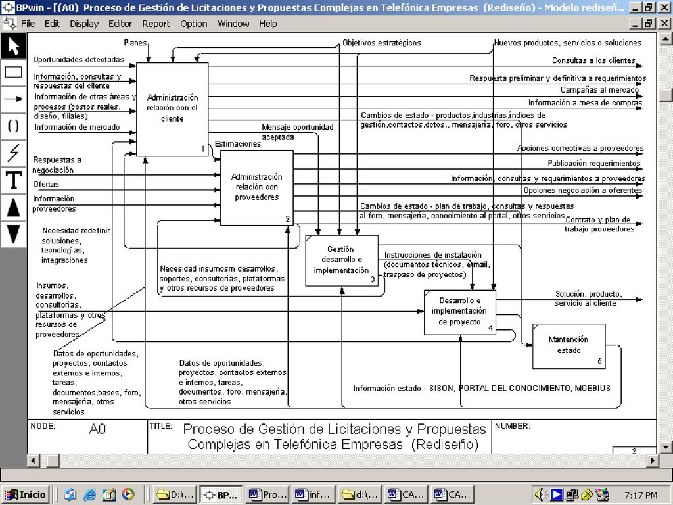Select the Text tool
This screenshot has width=673, height=505.
[13, 180]
